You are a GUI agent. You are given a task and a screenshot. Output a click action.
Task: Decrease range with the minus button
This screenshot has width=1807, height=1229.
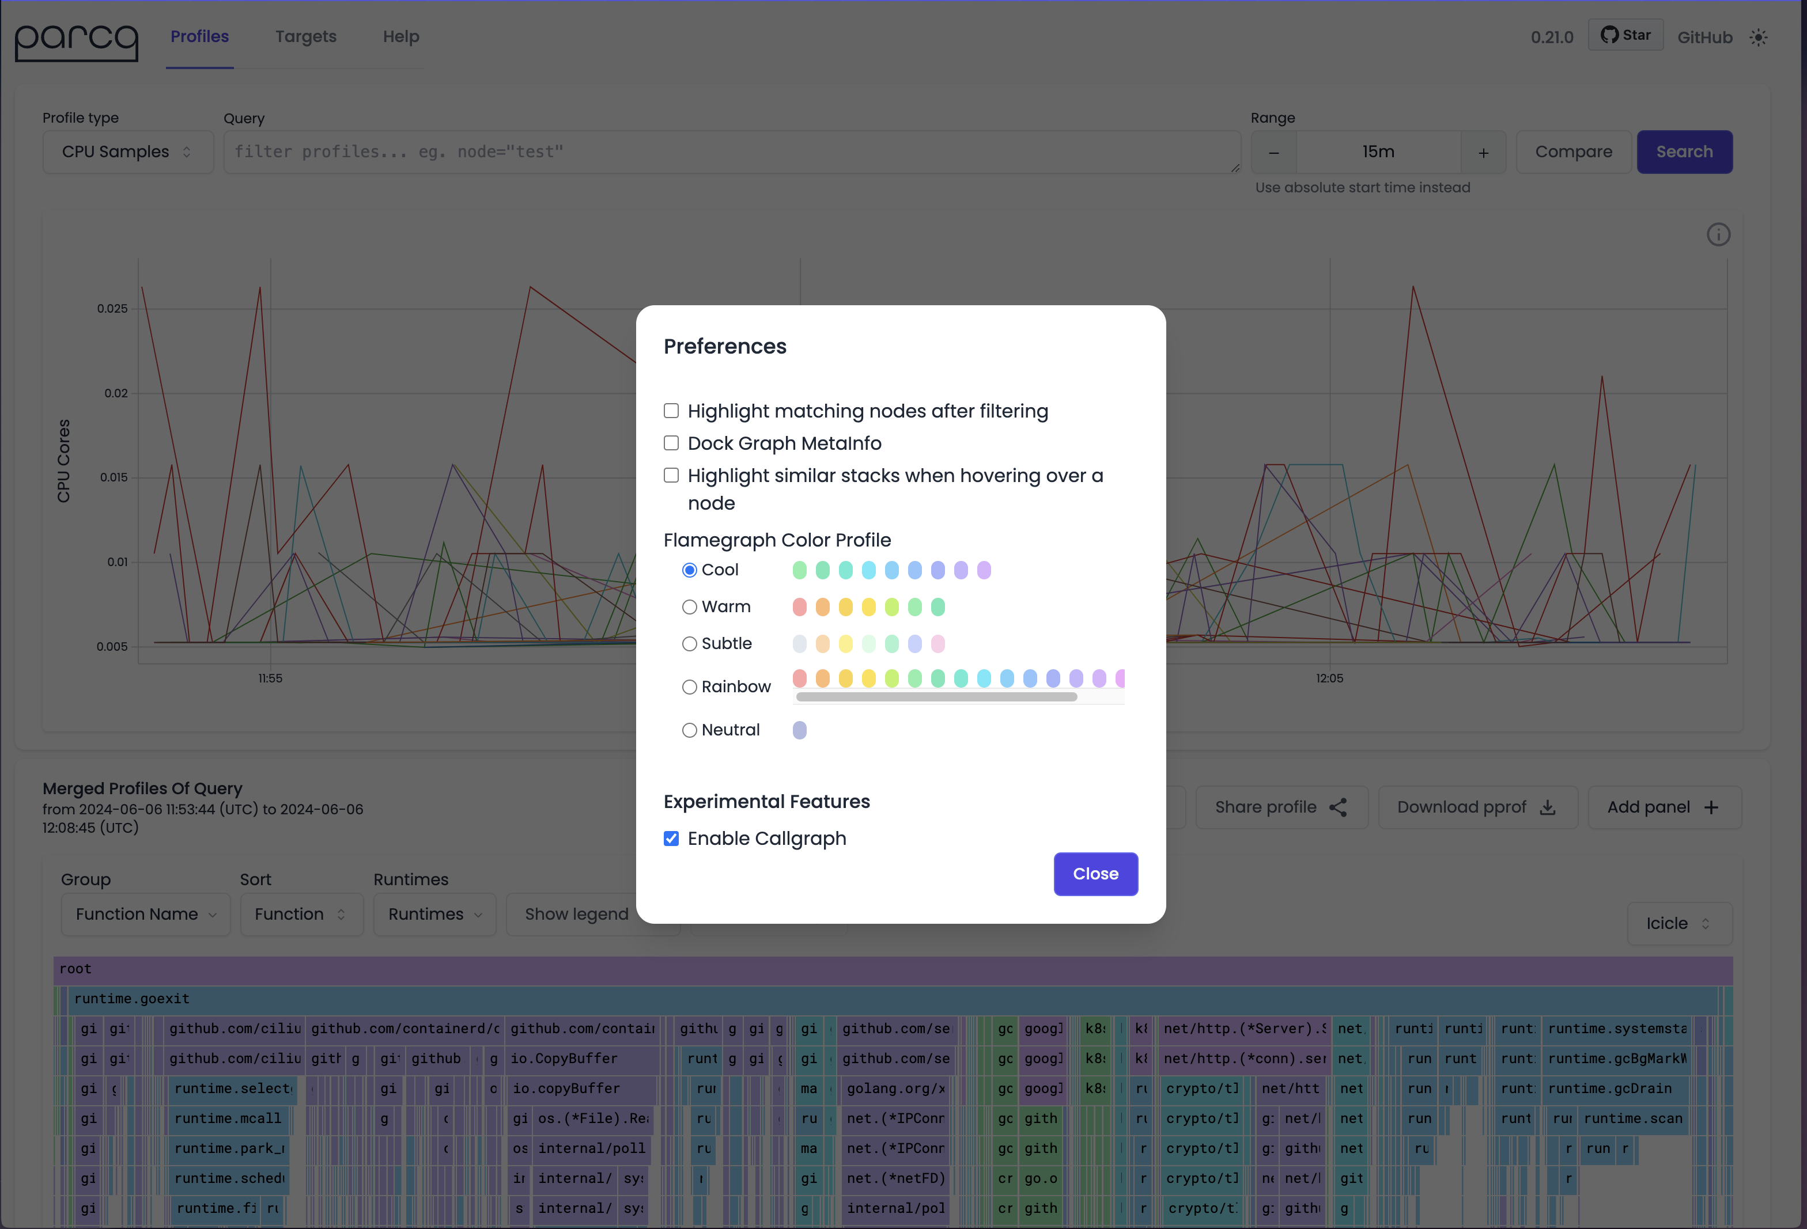[x=1273, y=153]
